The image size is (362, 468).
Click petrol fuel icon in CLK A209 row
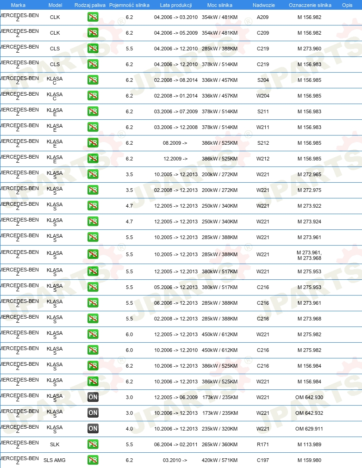click(93, 17)
